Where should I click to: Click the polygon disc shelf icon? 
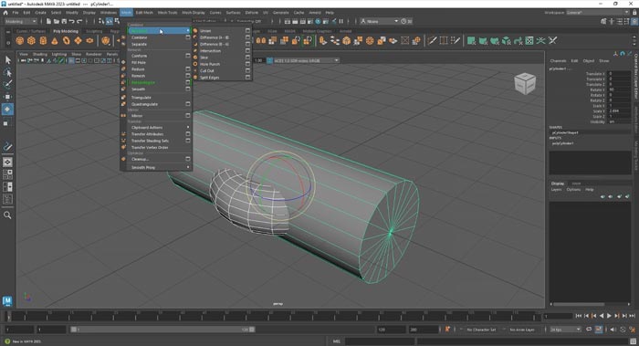click(x=89, y=41)
